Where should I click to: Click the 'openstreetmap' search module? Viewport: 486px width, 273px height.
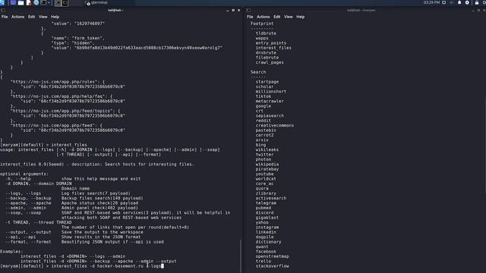pos(272,256)
